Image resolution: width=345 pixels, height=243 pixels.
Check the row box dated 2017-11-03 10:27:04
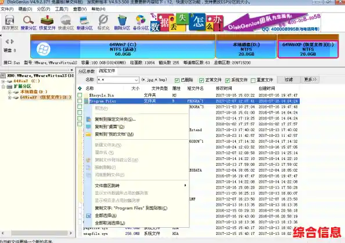80,107
